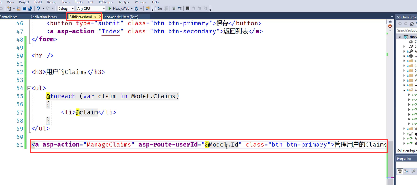The height and width of the screenshot is (185, 417).
Task: Click "Model.Claims" in the foreach line
Action: (153, 96)
